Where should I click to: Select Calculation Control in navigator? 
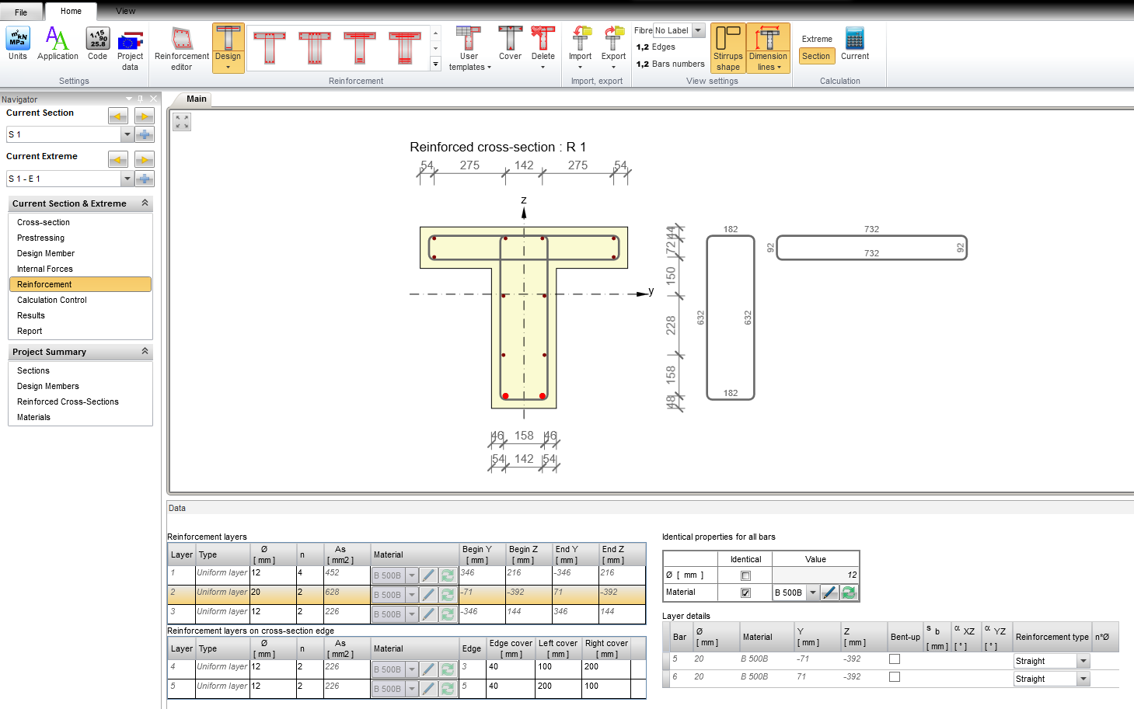coord(52,300)
